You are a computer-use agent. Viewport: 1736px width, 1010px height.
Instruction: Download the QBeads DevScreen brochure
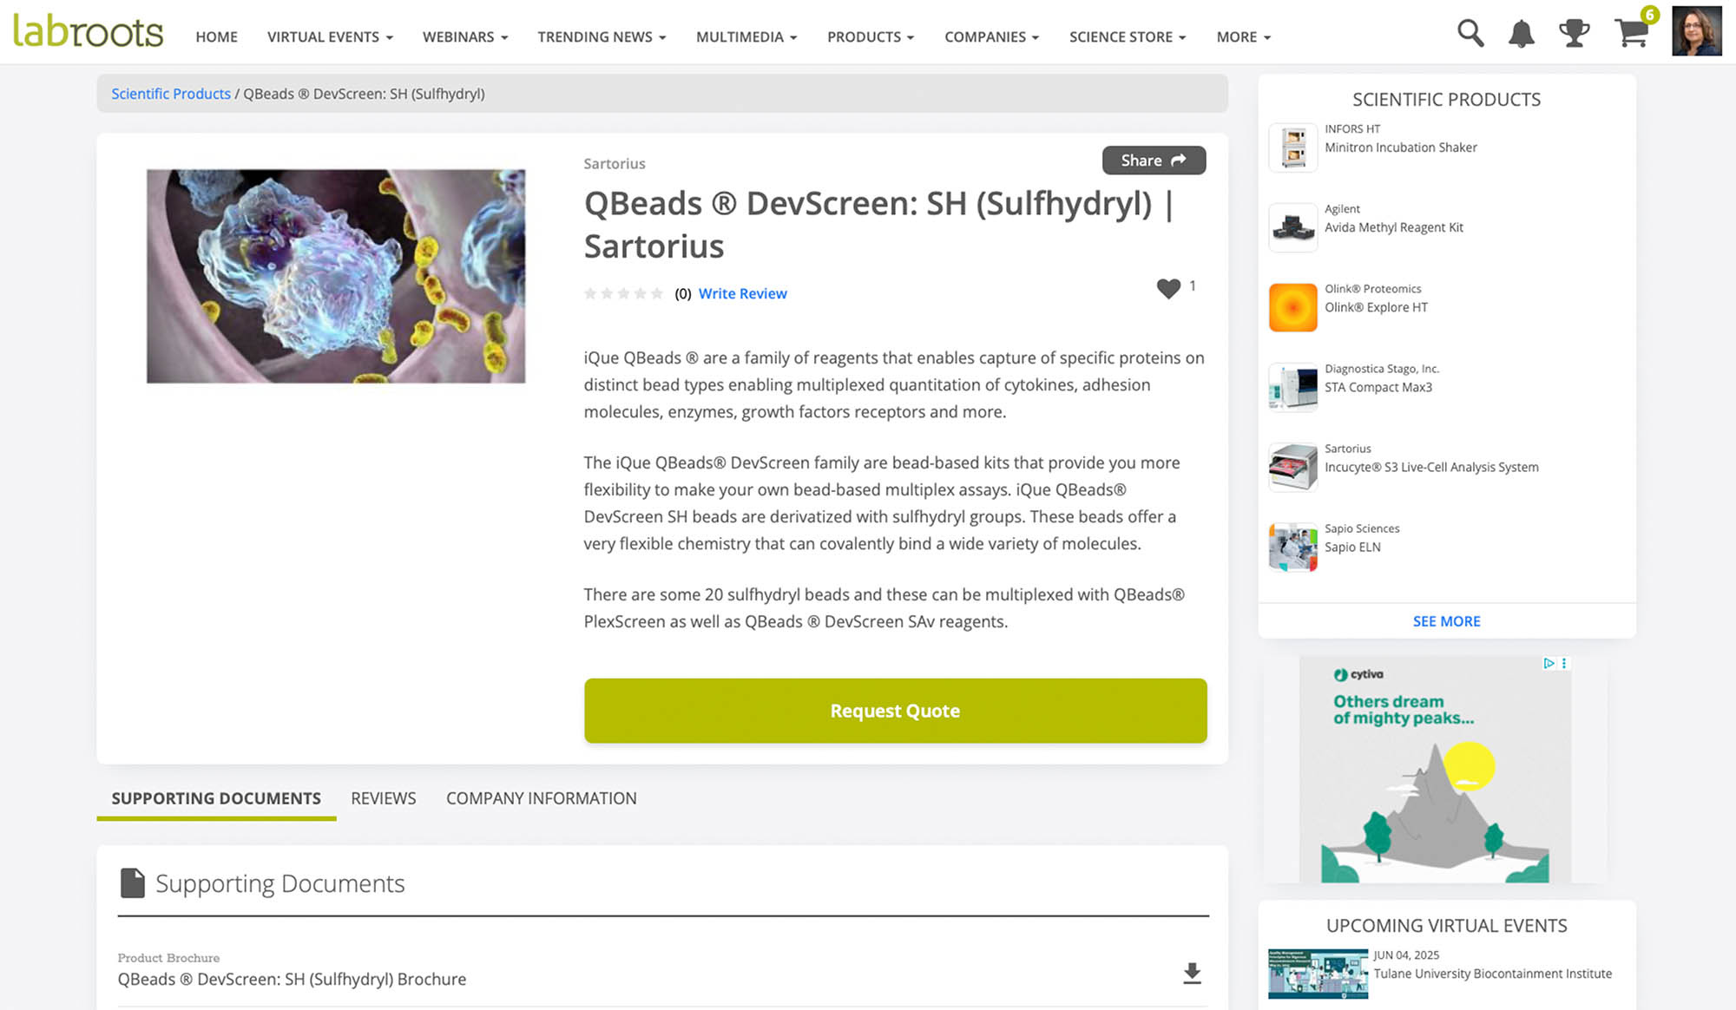pyautogui.click(x=1192, y=974)
